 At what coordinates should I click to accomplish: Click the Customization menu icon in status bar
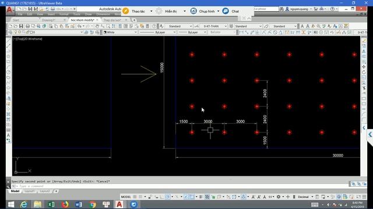[x=364, y=197]
